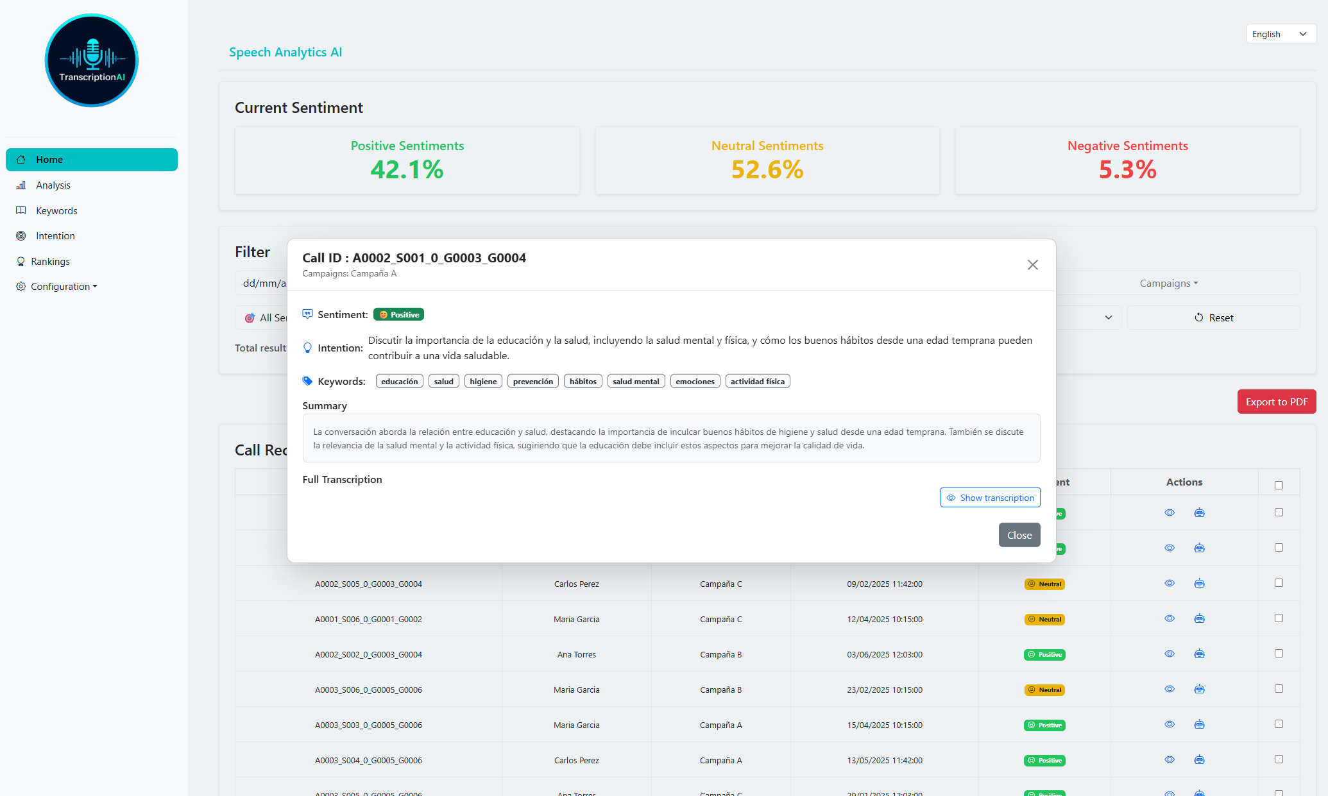Image resolution: width=1328 pixels, height=796 pixels.
Task: Click robot icon for A0003_S006_0_G0005_G0006 row
Action: (x=1199, y=689)
